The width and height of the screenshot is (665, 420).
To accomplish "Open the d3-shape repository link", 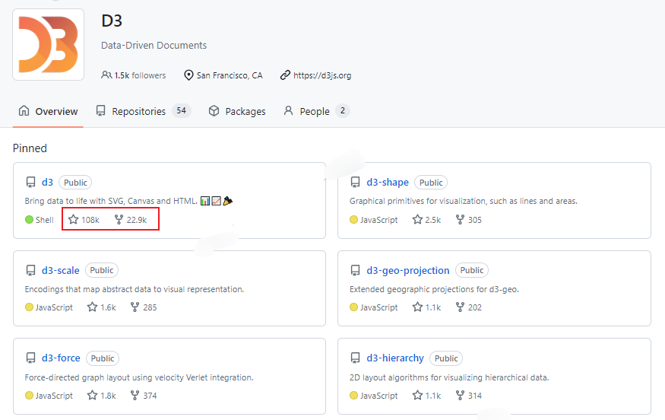I will 388,183.
